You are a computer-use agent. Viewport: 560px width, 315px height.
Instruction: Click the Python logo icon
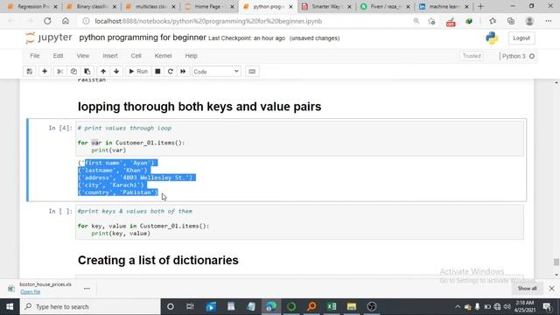(492, 38)
